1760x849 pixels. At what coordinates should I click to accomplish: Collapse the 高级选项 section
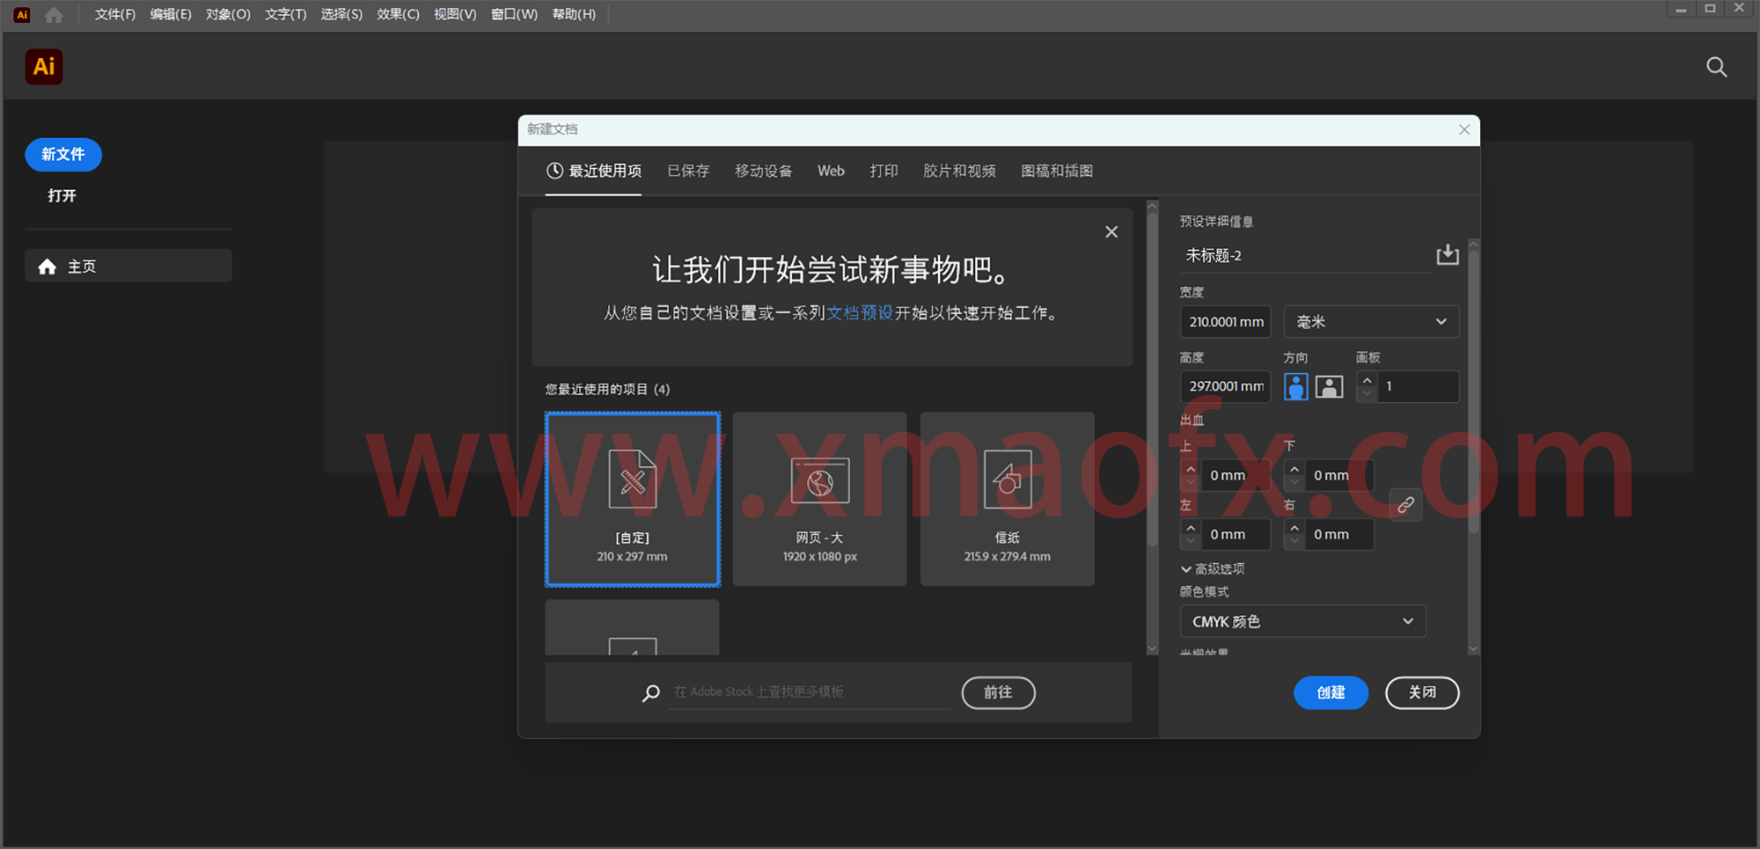[1213, 569]
